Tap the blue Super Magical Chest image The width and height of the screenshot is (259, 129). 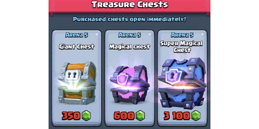pyautogui.click(x=182, y=83)
